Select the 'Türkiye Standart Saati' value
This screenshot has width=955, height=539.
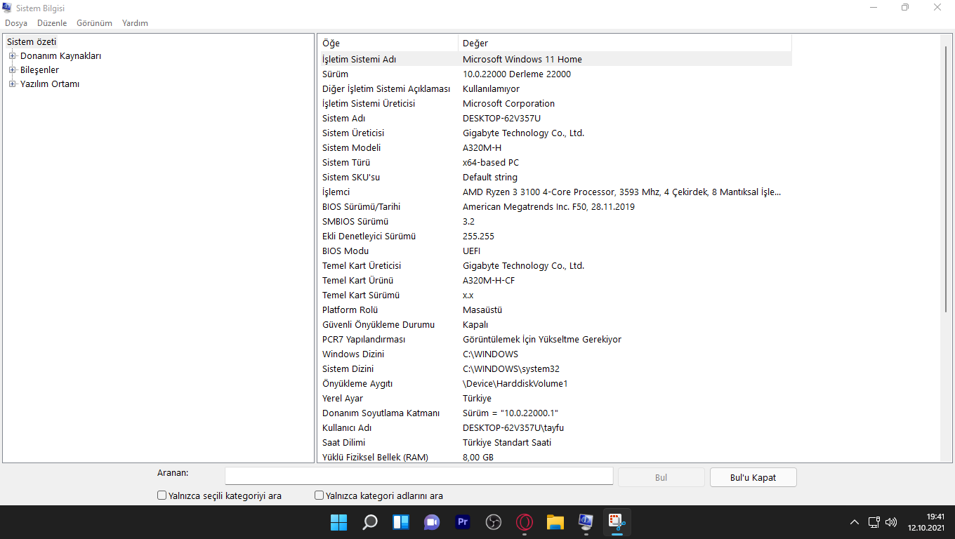(x=507, y=443)
